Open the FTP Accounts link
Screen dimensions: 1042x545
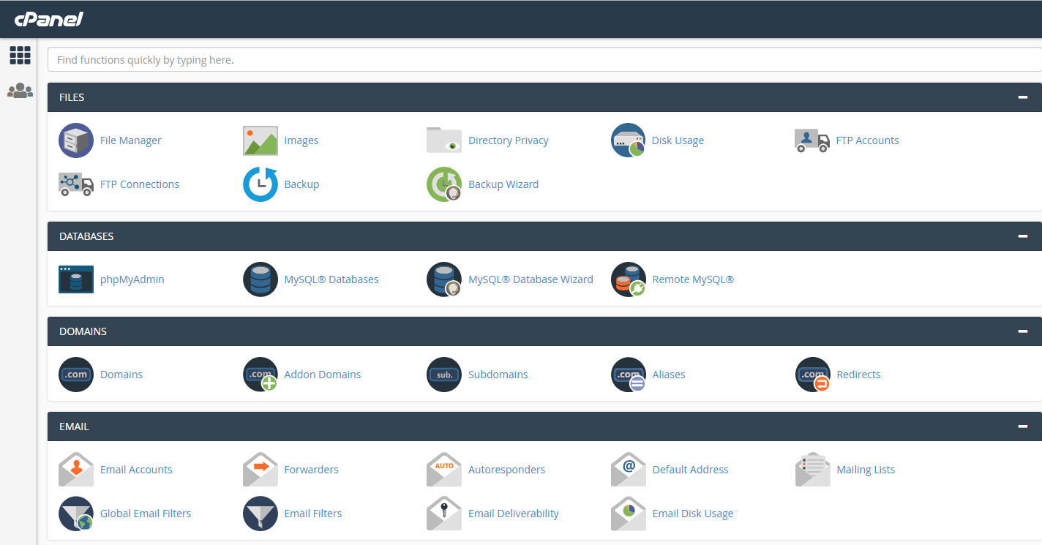(868, 140)
